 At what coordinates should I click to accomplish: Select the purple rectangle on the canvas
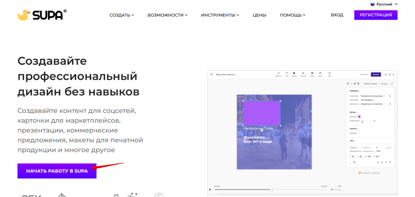[x=262, y=113]
